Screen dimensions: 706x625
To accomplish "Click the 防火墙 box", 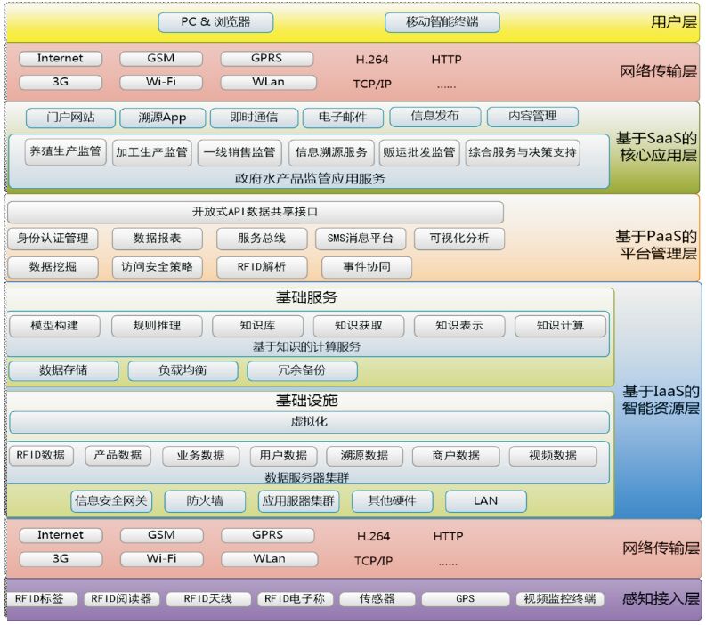I will click(x=205, y=500).
